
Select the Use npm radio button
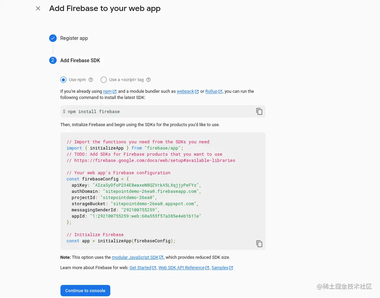click(63, 79)
